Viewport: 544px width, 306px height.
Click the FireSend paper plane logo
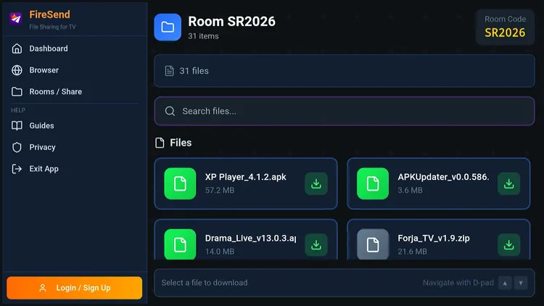coord(16,18)
